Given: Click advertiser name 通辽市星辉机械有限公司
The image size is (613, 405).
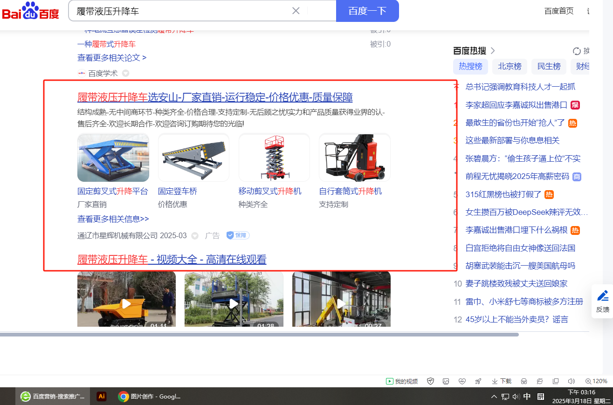Looking at the screenshot, I should 117,236.
